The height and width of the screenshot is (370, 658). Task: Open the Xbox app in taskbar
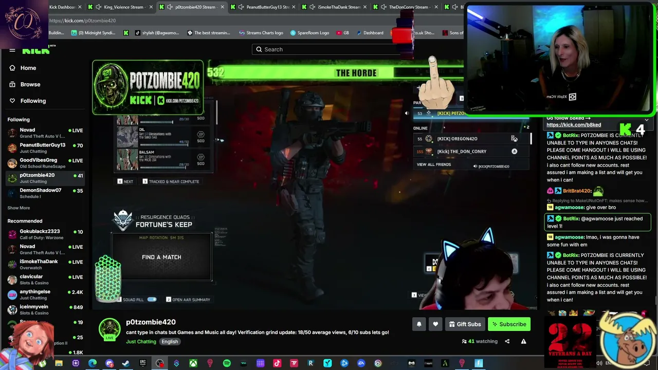click(x=193, y=363)
